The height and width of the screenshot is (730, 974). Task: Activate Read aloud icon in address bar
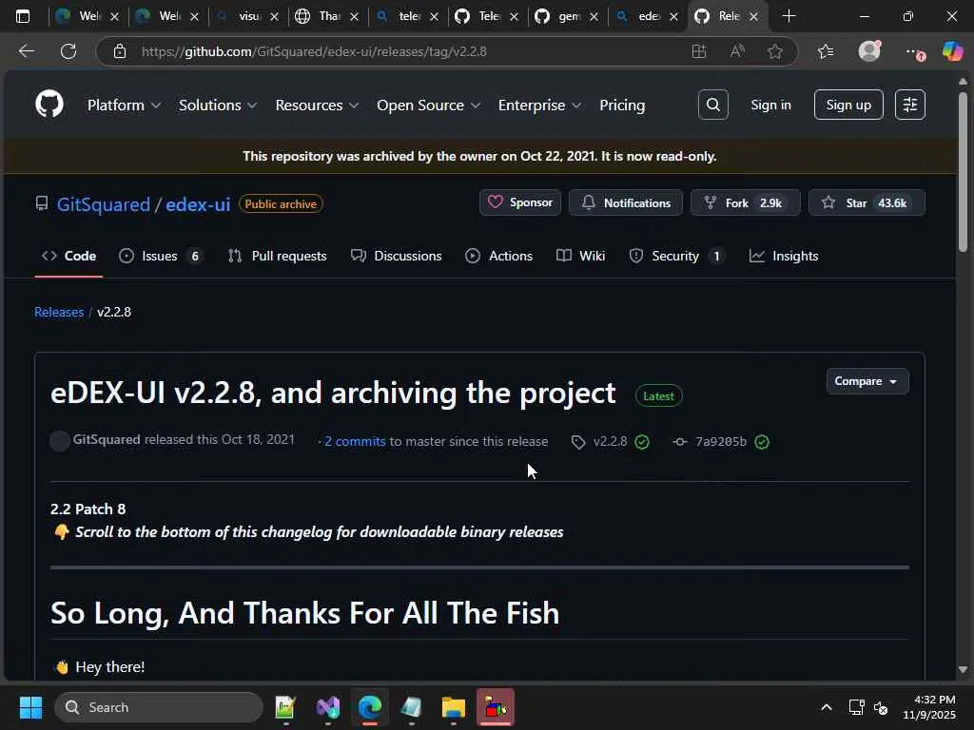[737, 51]
